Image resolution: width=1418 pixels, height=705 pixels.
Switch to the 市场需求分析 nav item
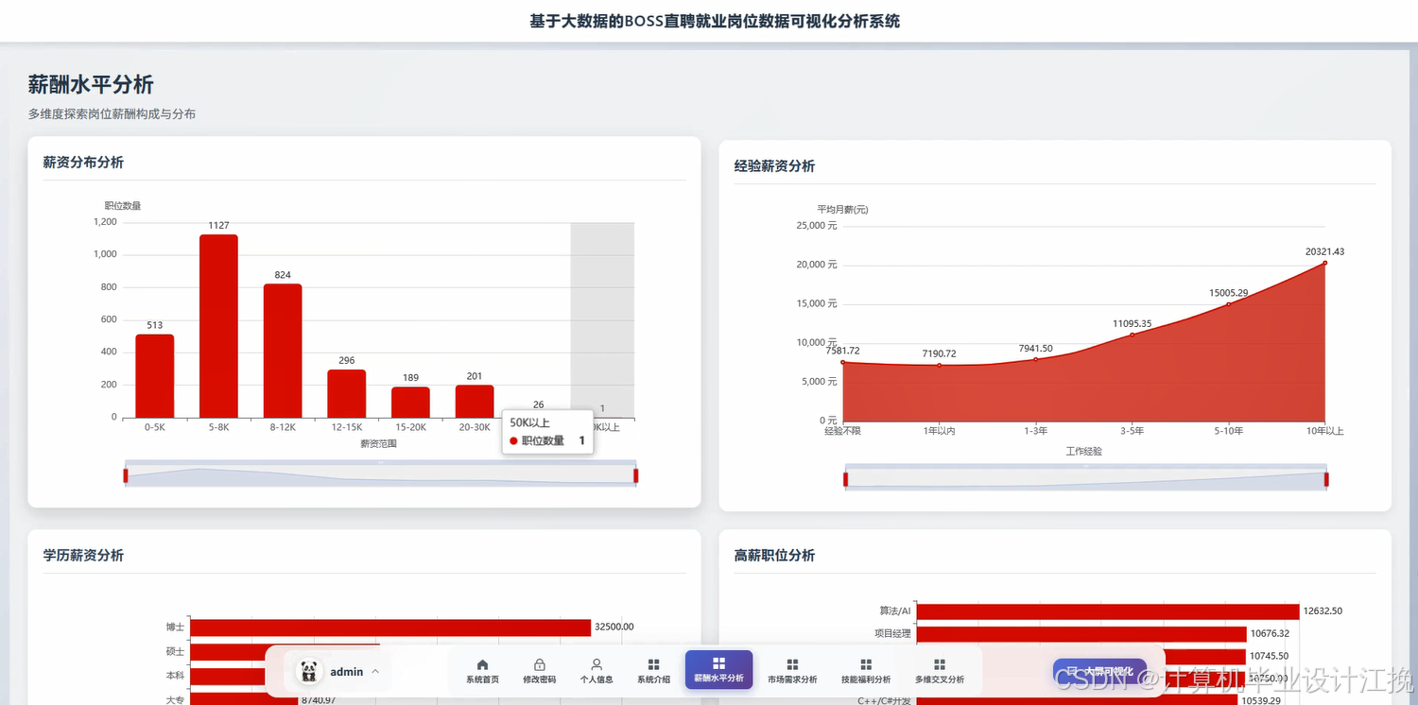tap(792, 671)
